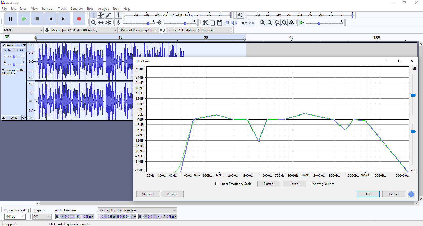Uncheck Show grid lines
423x226 pixels.
point(311,184)
